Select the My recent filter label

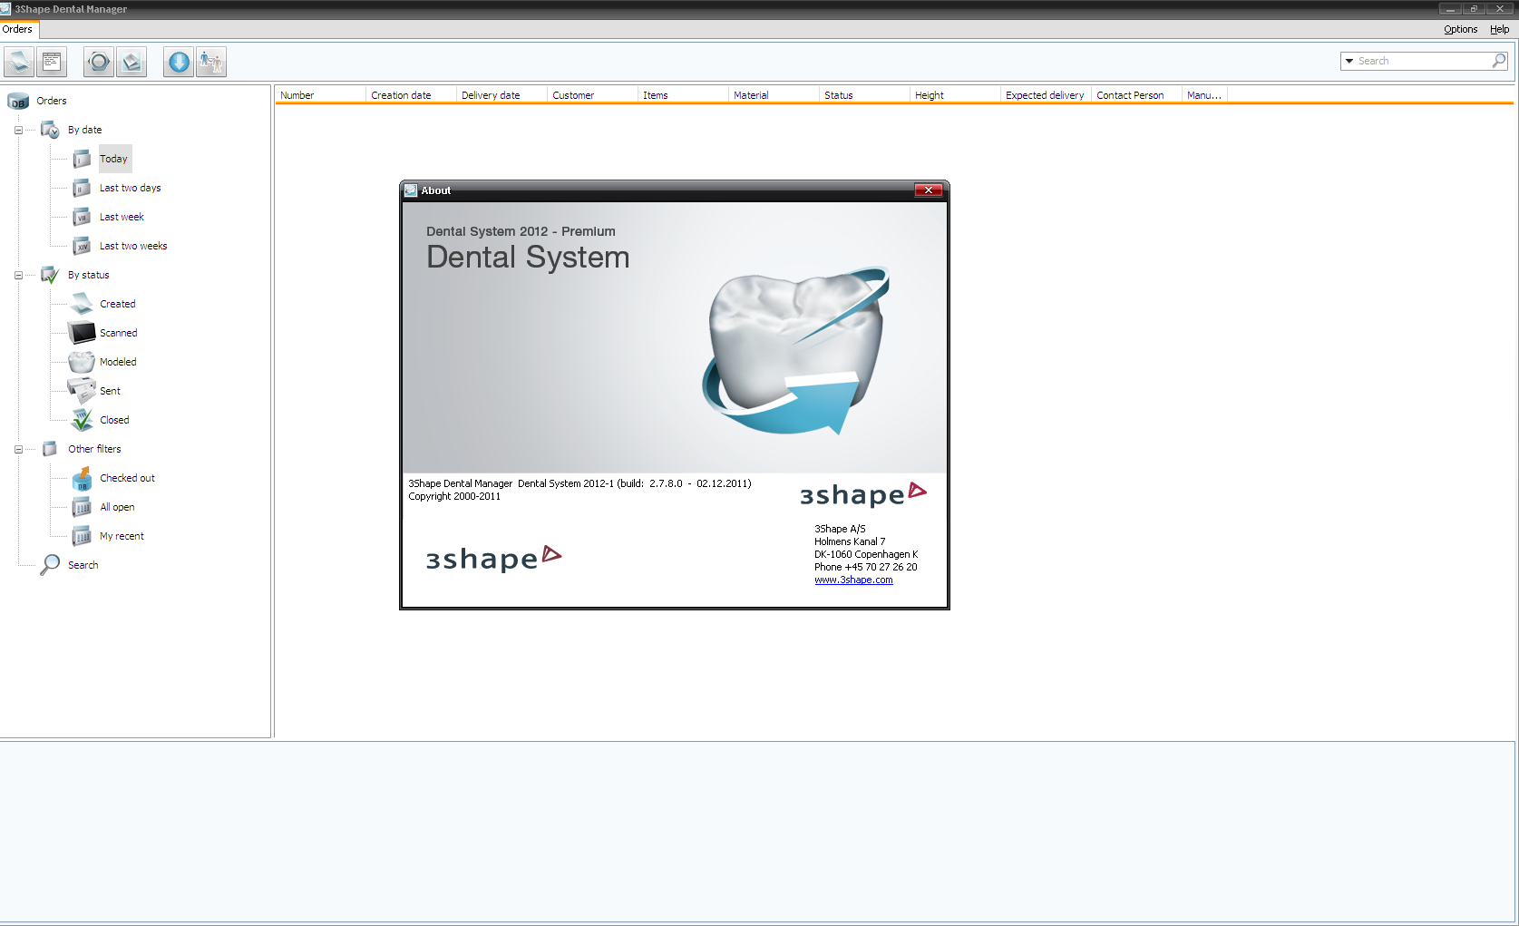pyautogui.click(x=122, y=536)
